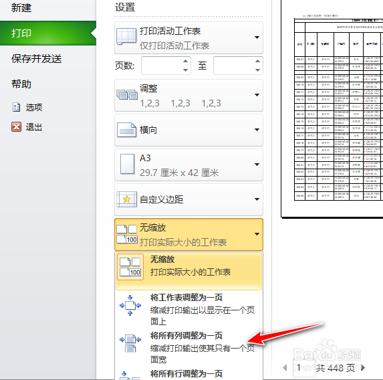Screen dimensions: 383x380
Task: Collapse the 无缩放 scaling dropdown arrow
Action: (257, 234)
